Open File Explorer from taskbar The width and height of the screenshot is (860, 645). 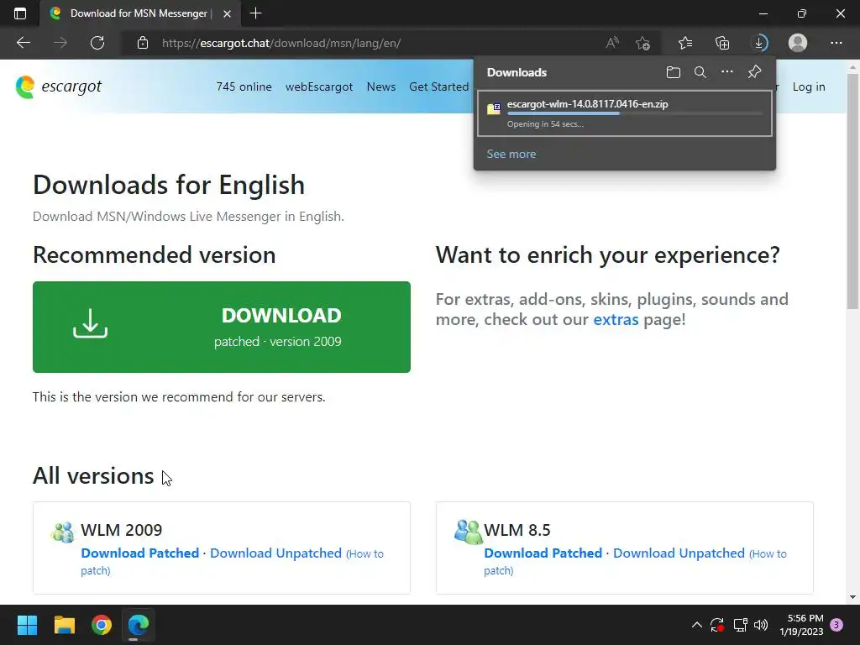point(64,625)
